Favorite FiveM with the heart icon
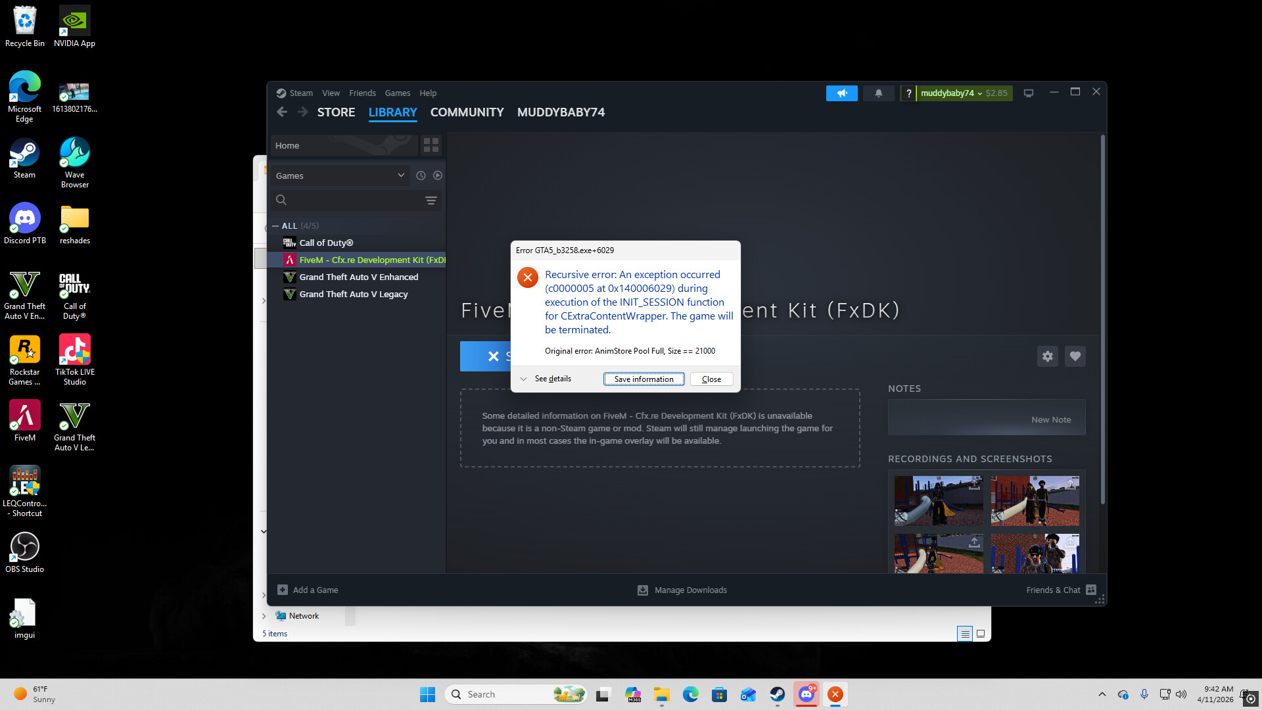This screenshot has width=1262, height=710. [x=1075, y=356]
